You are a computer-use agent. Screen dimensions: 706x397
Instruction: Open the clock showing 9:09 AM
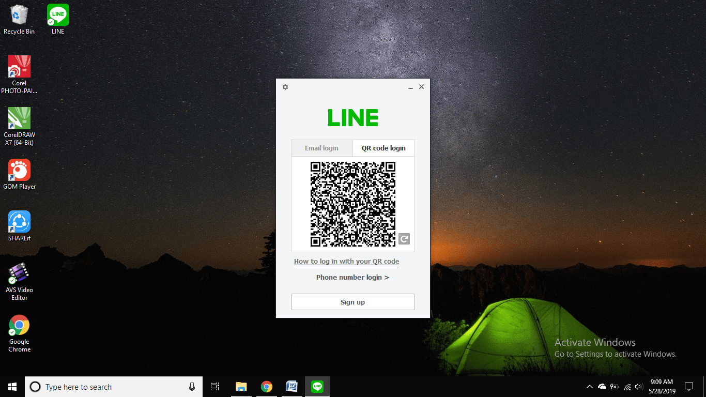tap(661, 387)
